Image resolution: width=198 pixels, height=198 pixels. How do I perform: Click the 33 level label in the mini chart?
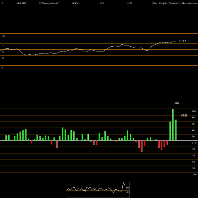tap(128, 192)
